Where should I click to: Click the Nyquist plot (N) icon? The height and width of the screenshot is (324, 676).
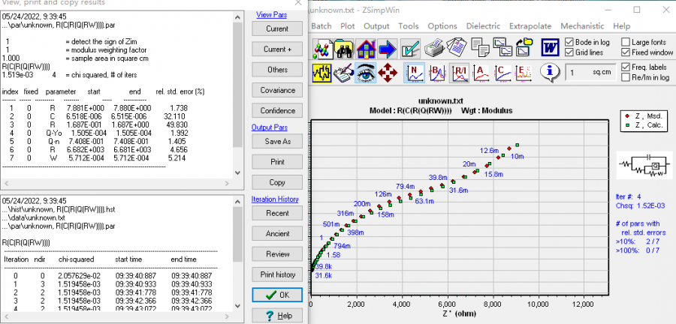[415, 72]
